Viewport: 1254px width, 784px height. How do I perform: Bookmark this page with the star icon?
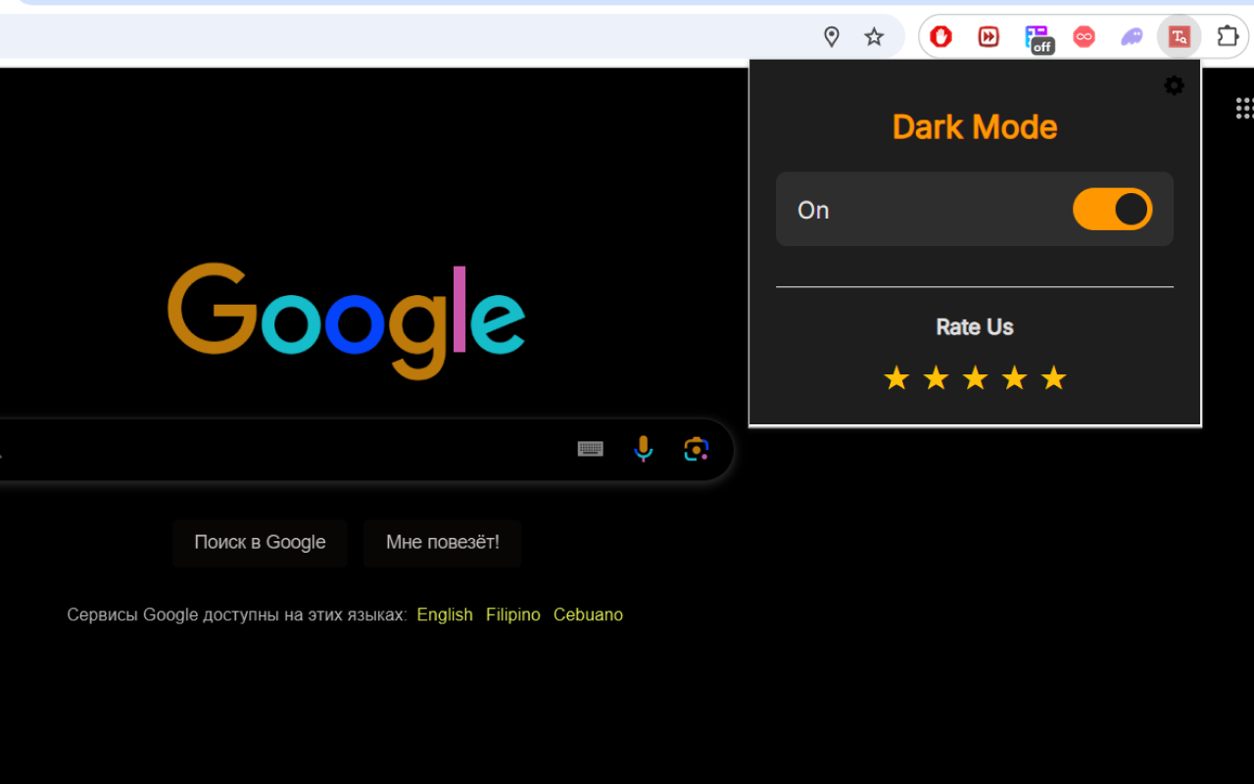click(874, 37)
